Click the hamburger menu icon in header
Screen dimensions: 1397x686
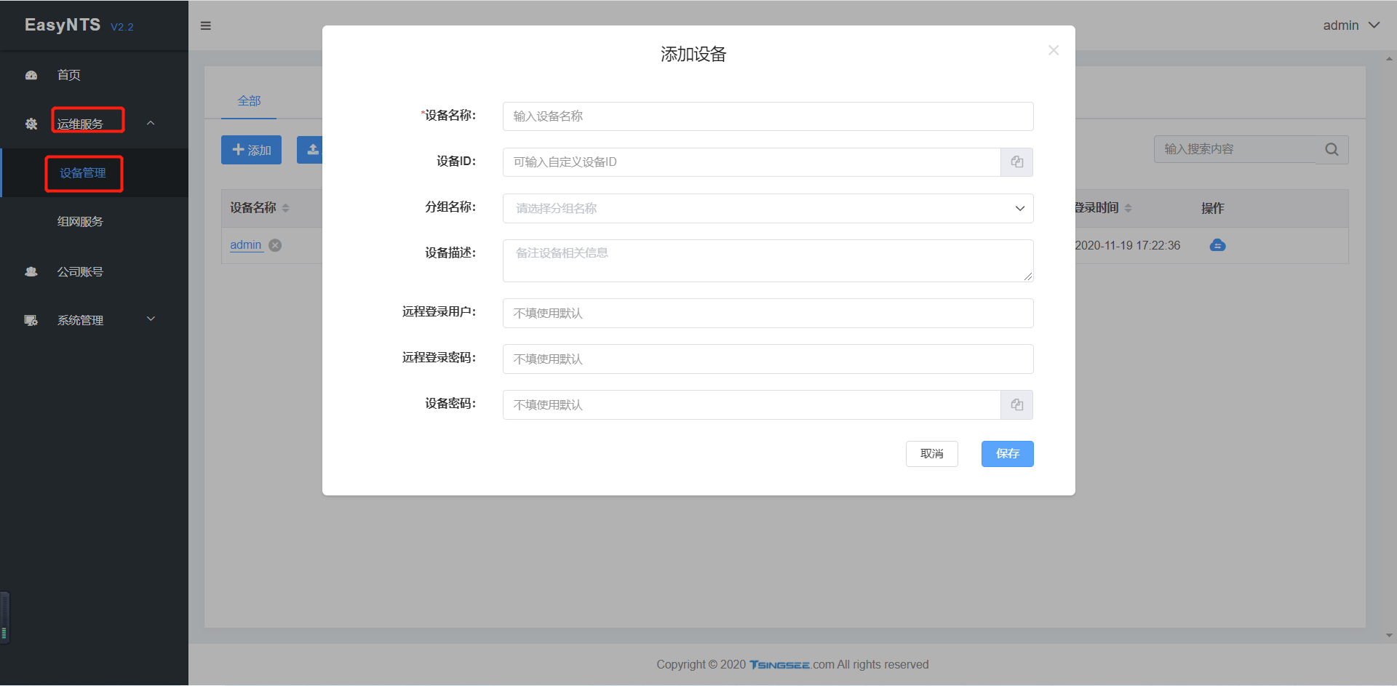(x=206, y=25)
